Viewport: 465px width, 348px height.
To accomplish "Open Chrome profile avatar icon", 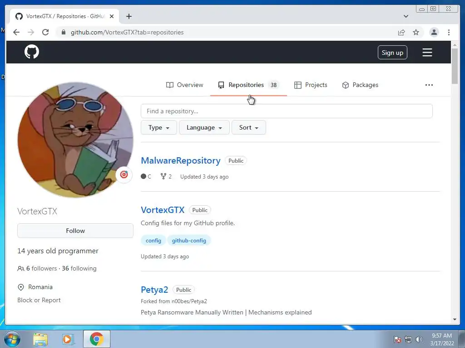I will [x=434, y=32].
